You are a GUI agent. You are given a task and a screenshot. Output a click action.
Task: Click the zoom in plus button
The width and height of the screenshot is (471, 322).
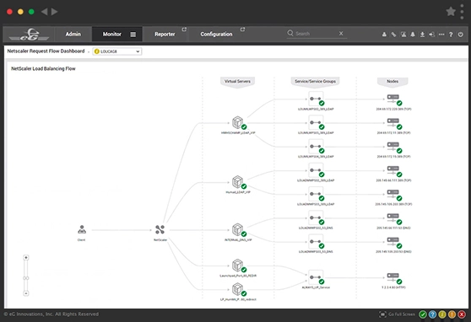click(26, 257)
